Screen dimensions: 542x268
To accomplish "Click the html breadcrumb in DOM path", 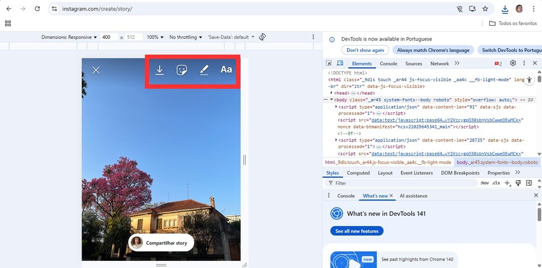I will point(387,162).
